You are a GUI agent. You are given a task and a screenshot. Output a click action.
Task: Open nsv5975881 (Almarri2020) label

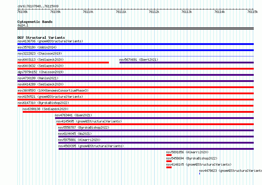point(79,140)
